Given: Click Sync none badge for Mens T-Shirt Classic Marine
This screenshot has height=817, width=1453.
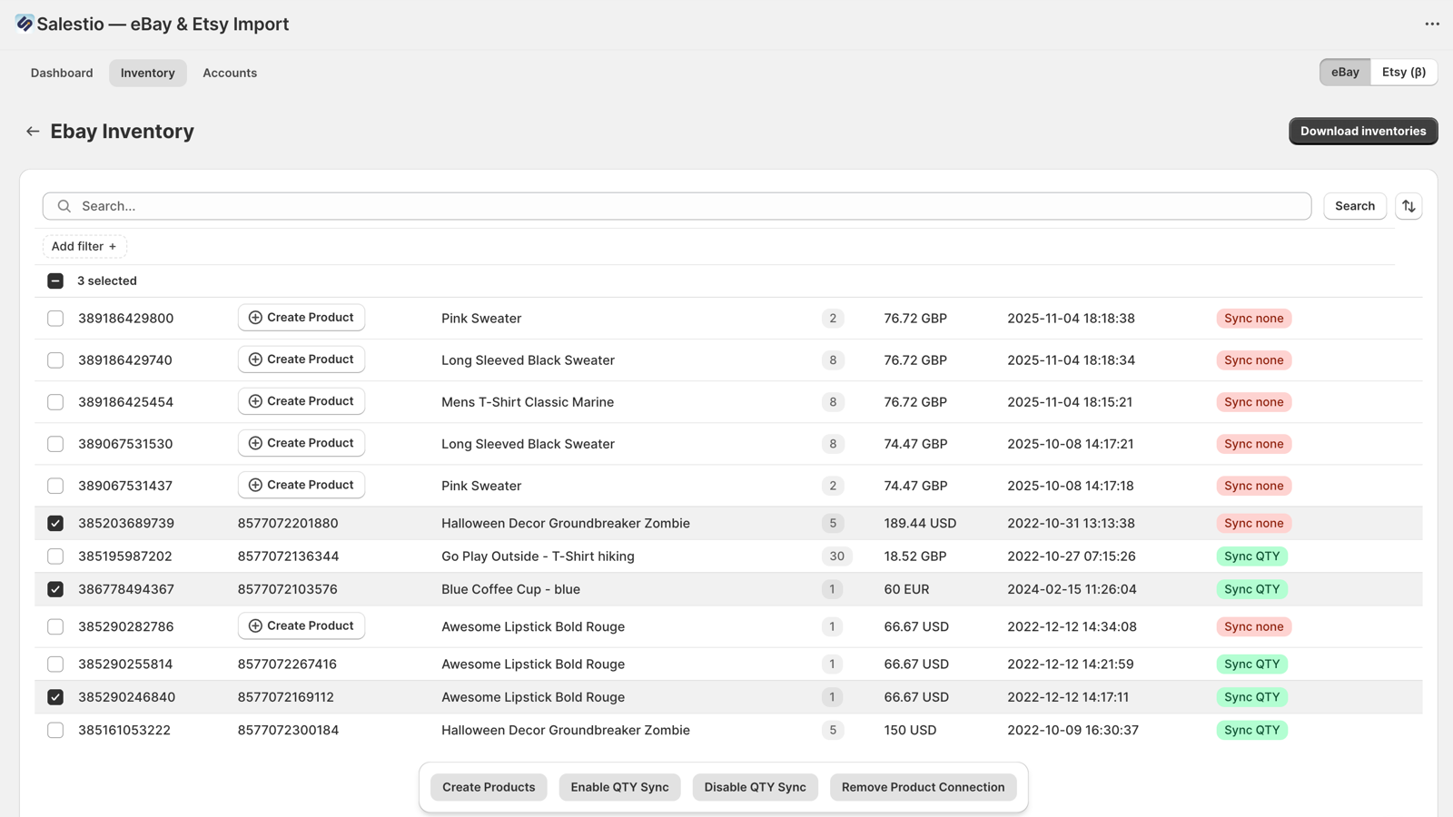Looking at the screenshot, I should (1253, 402).
